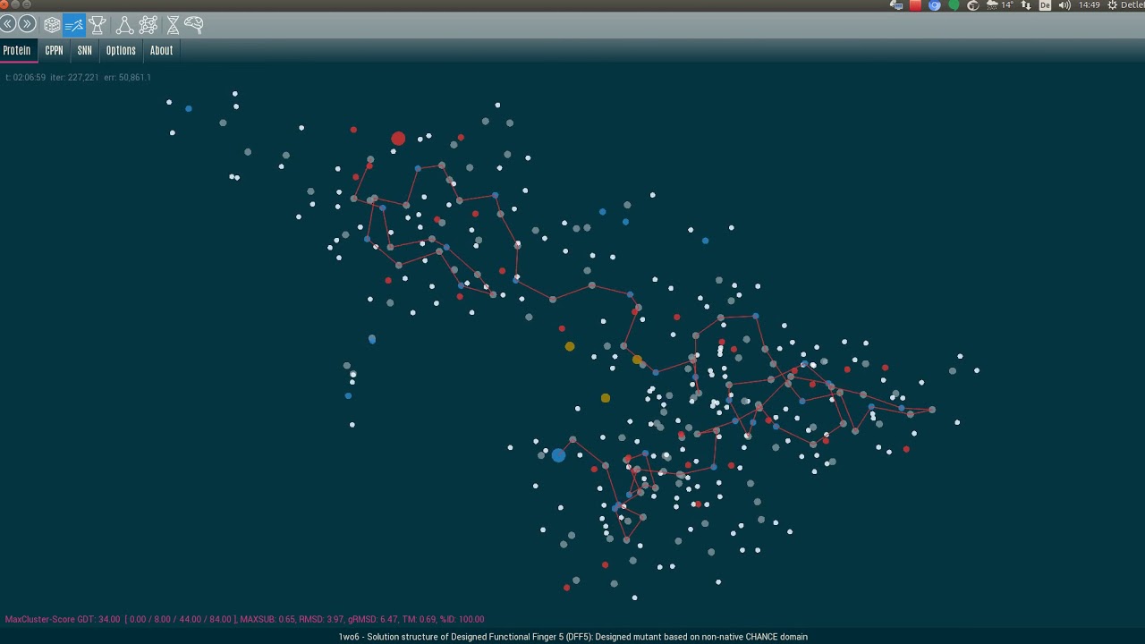Select the large blue node in the graph
Viewport: 1145px width, 644px height.
558,455
